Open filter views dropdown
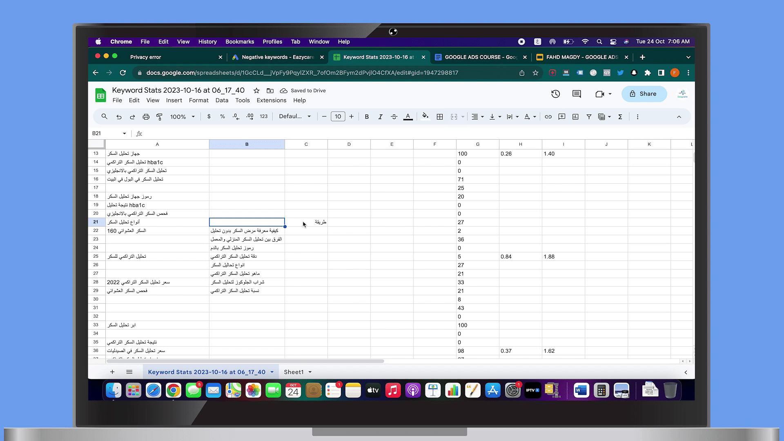This screenshot has height=441, width=784. 604,117
